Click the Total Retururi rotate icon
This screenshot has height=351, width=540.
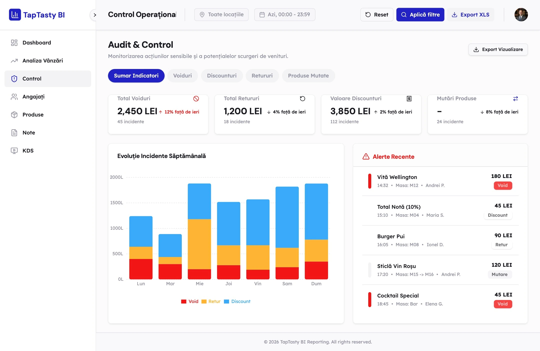coord(302,99)
